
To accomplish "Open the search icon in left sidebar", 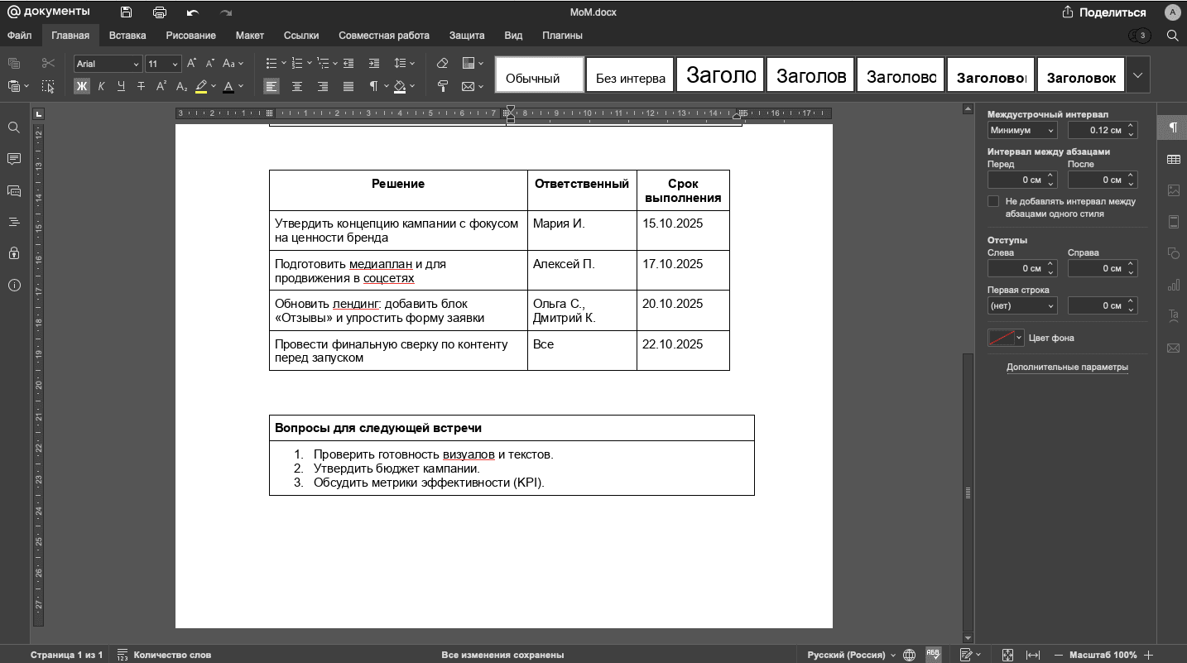I will click(x=14, y=127).
